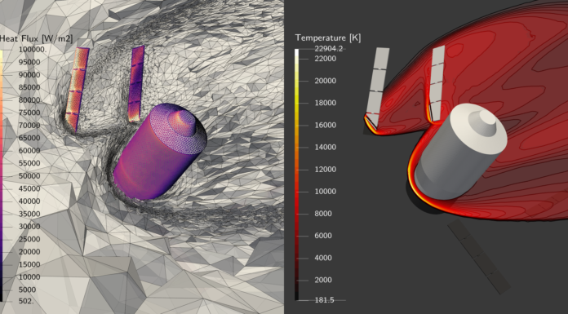Click the 55000 heat flux label
Screen dimensions: 568x314
coord(29,163)
